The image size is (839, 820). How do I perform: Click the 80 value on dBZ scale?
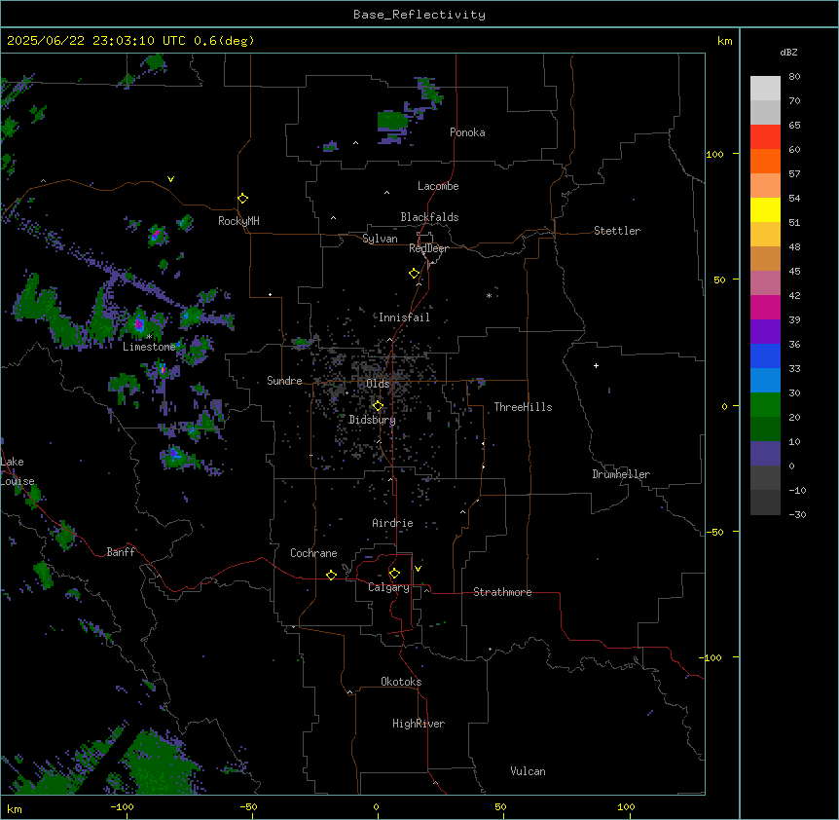[x=794, y=77]
